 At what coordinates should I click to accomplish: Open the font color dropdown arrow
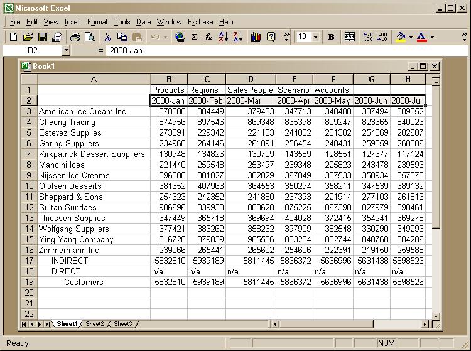[x=432, y=37]
